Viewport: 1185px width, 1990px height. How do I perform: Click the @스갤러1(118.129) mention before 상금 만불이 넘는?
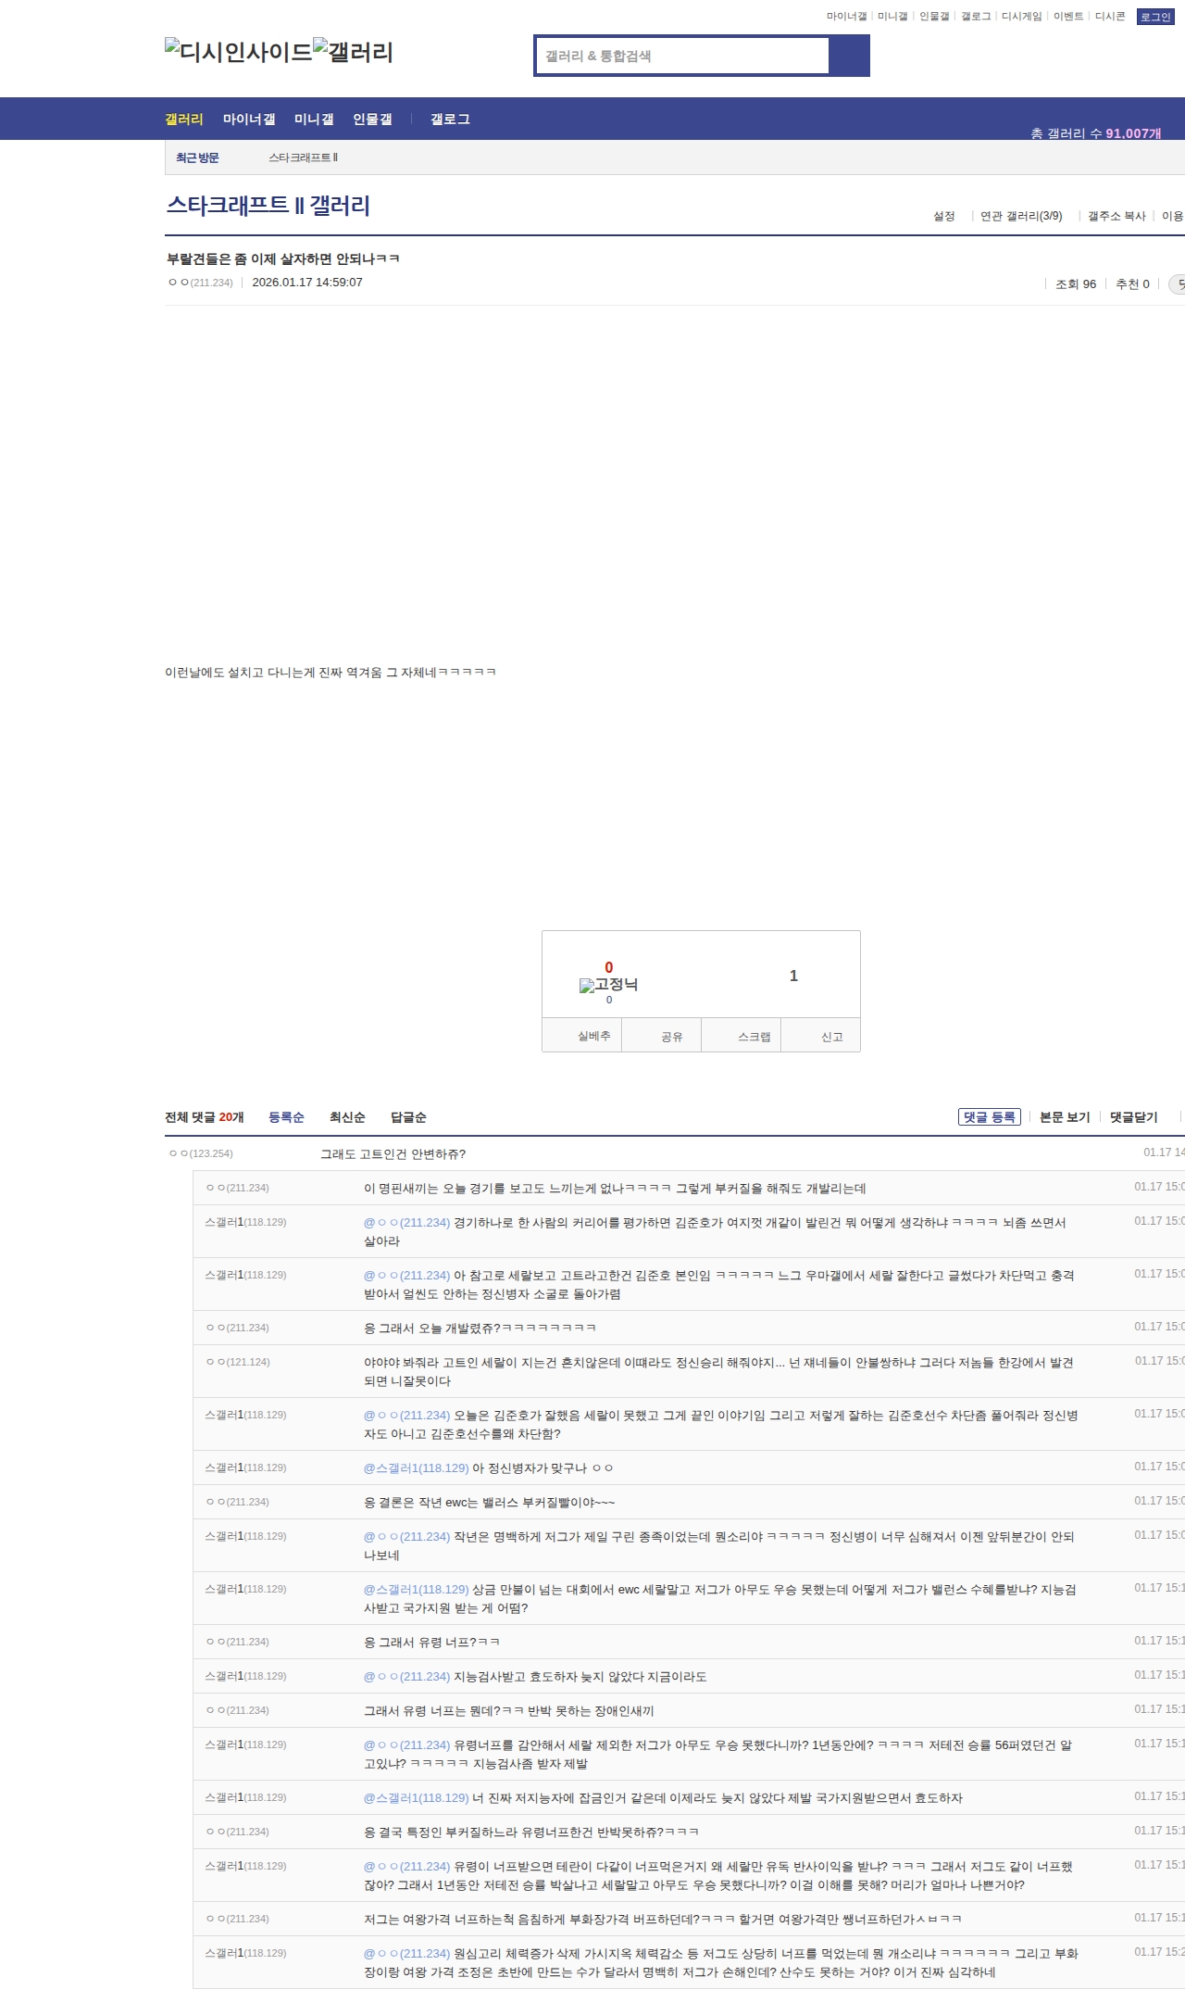[x=416, y=1590]
